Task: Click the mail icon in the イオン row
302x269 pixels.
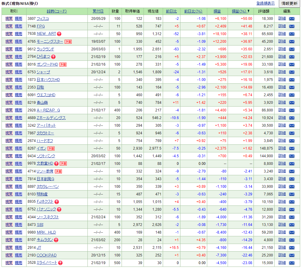Action: coord(292,148)
